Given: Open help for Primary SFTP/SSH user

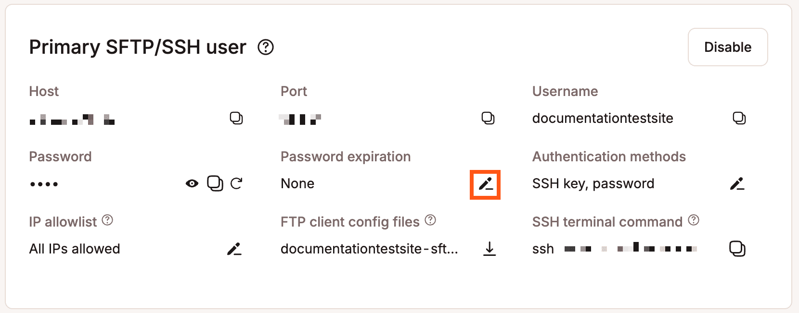Looking at the screenshot, I should click(266, 48).
